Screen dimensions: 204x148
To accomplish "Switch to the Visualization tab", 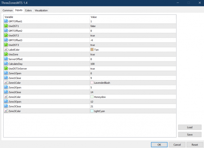I will (x=41, y=10).
